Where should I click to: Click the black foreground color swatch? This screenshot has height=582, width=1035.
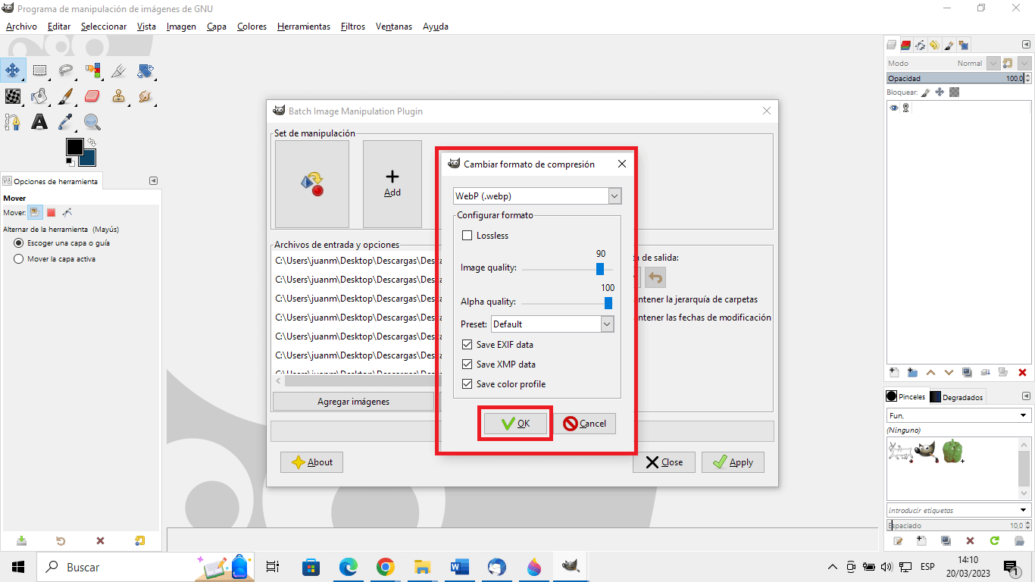click(x=74, y=147)
